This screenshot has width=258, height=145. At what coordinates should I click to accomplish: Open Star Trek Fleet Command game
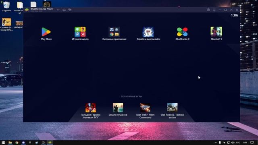click(145, 108)
